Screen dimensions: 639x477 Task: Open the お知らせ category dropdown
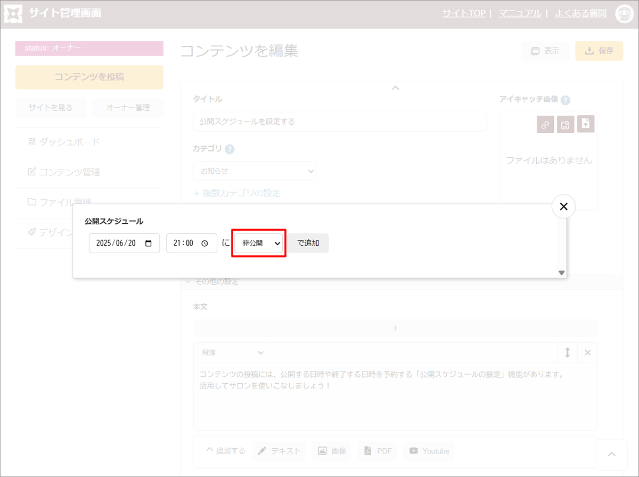point(255,171)
